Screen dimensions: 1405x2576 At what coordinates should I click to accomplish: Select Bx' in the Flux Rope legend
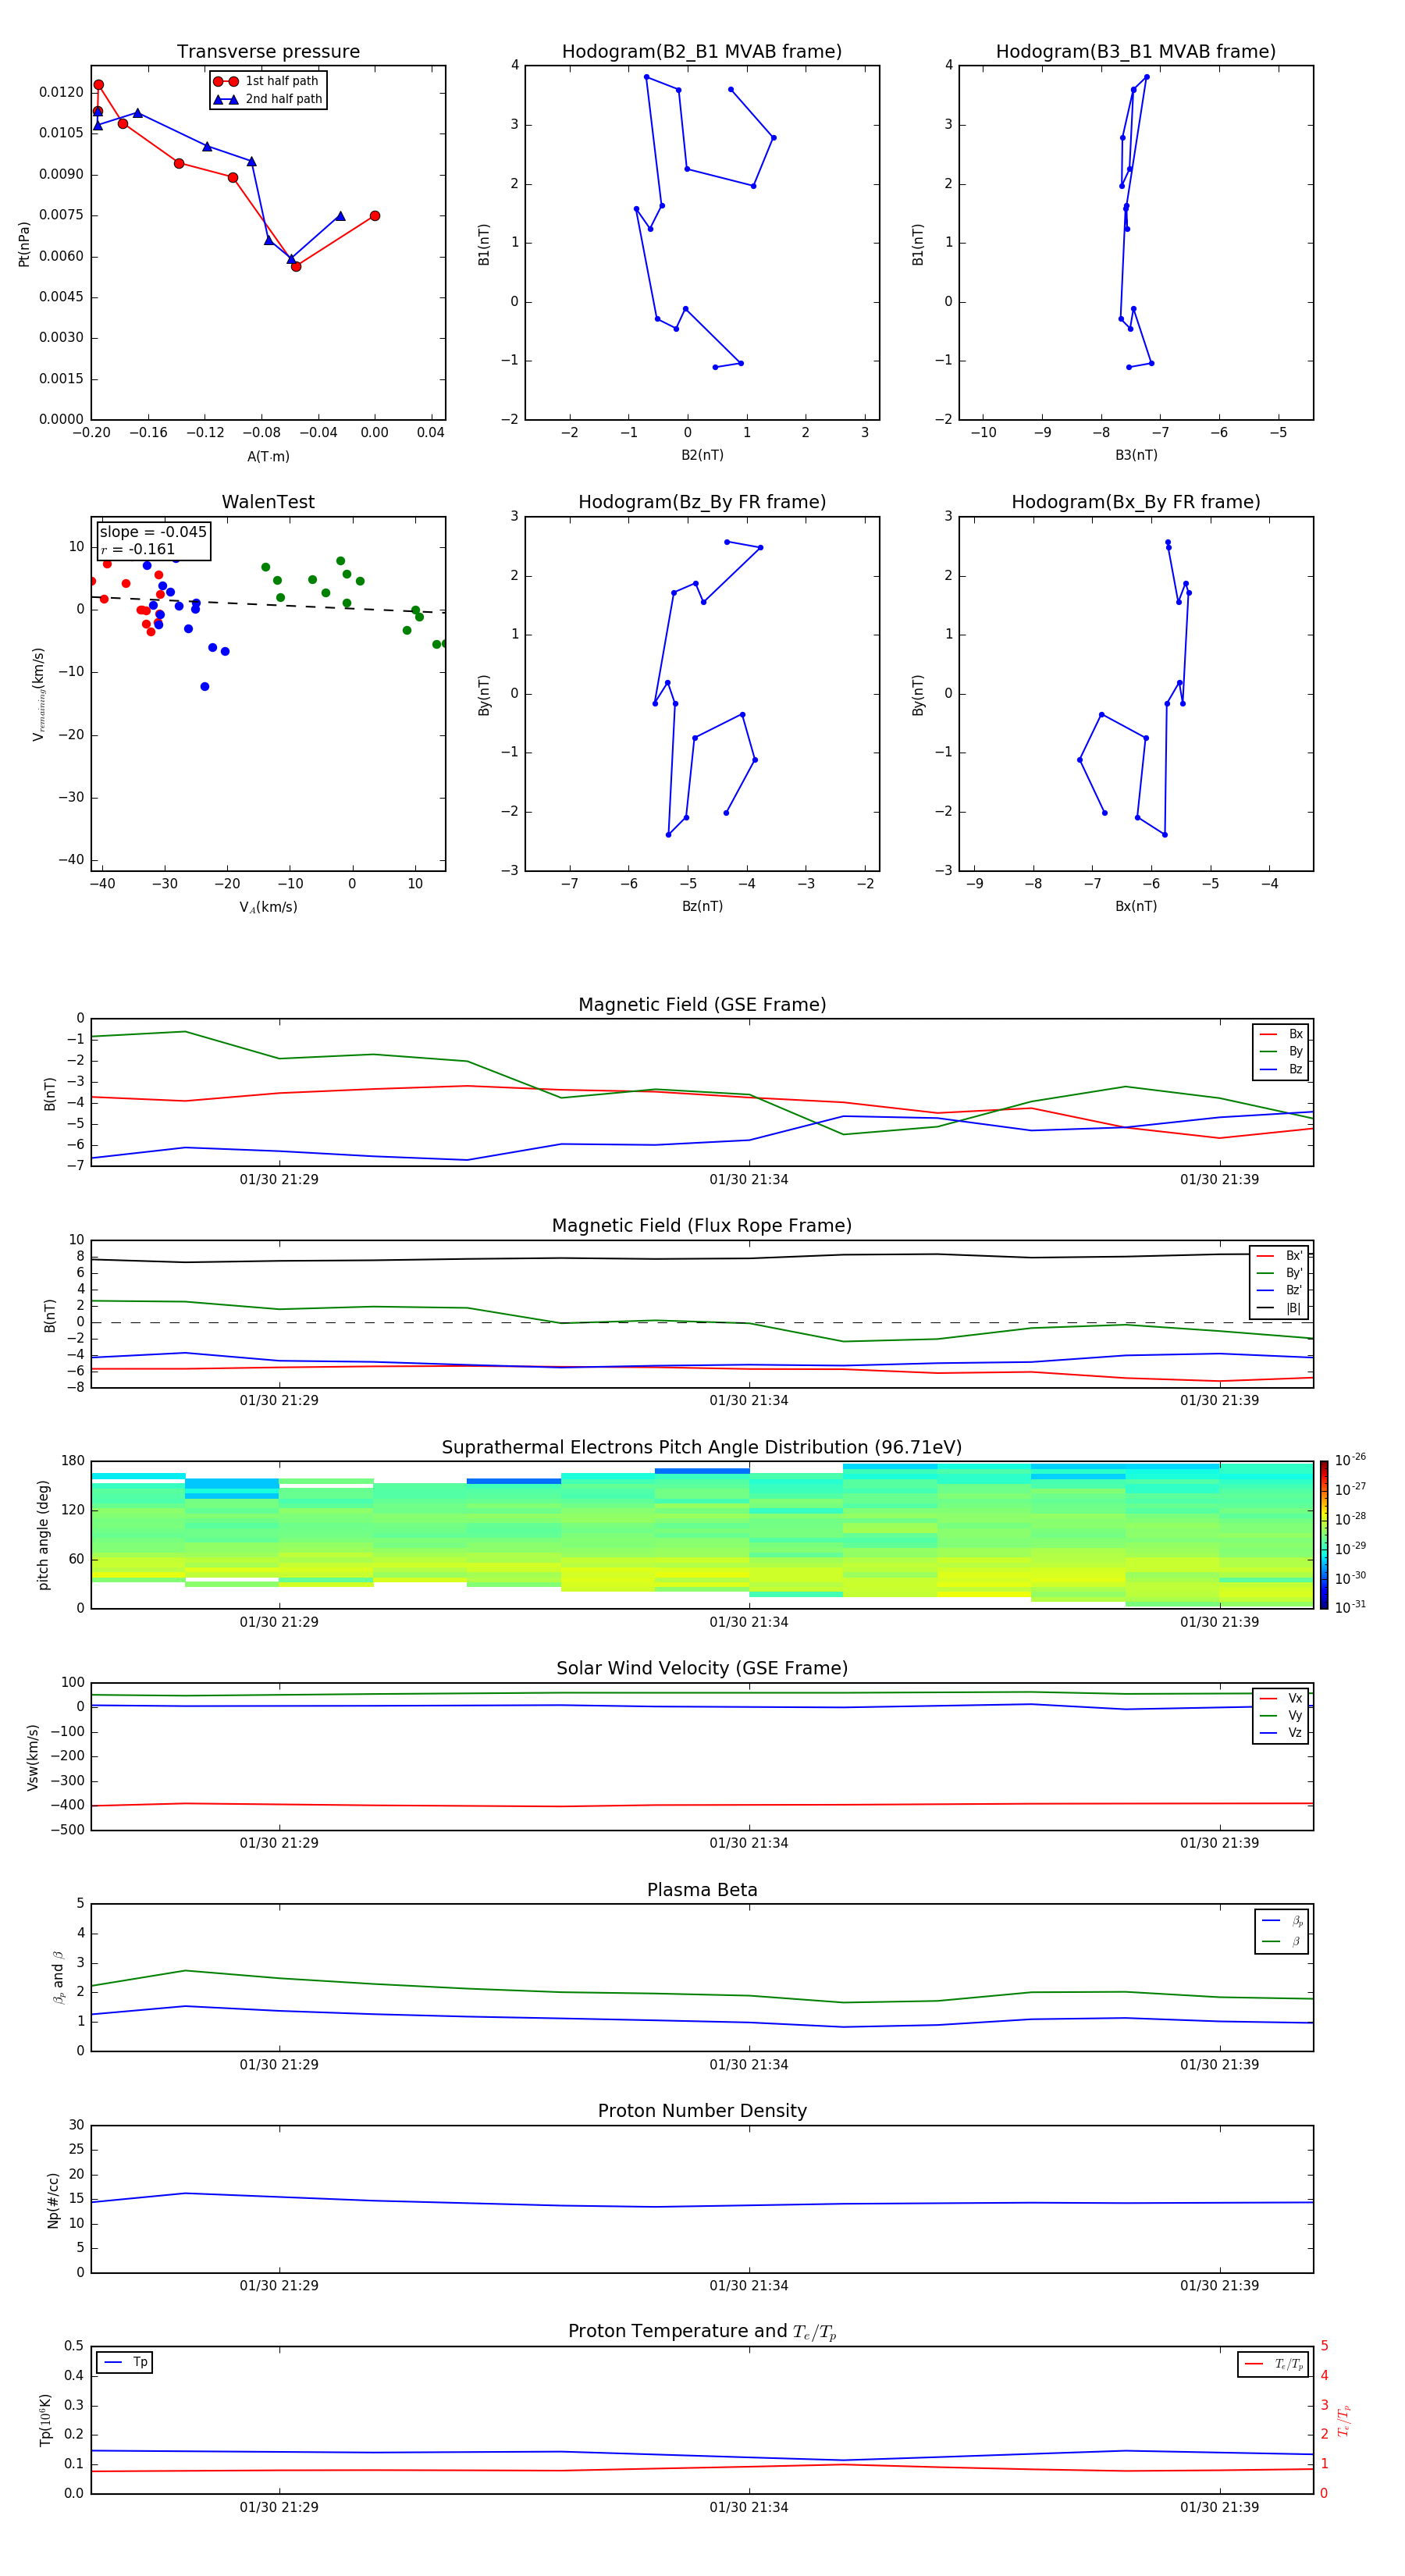tap(1280, 1256)
